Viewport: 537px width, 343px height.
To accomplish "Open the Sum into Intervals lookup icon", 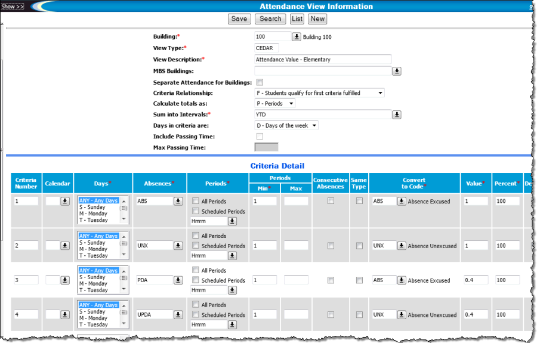I will pos(396,115).
